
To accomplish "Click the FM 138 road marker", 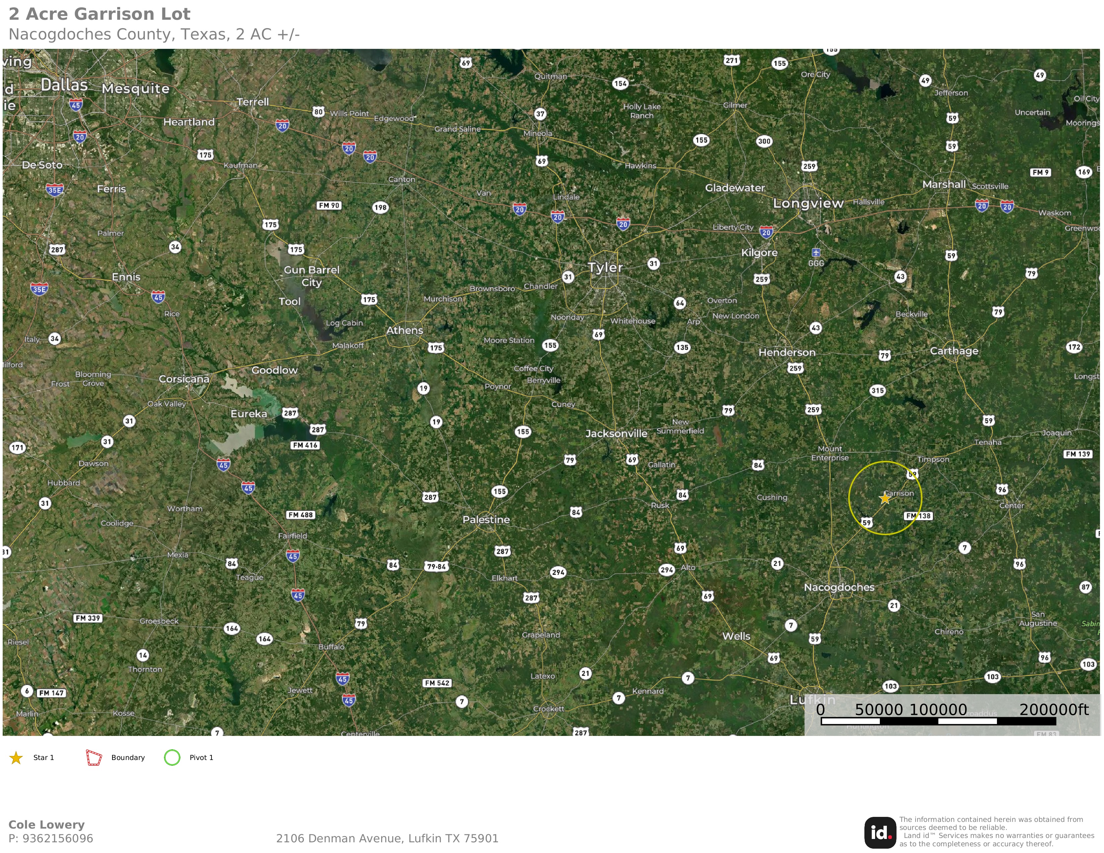I will coord(919,516).
